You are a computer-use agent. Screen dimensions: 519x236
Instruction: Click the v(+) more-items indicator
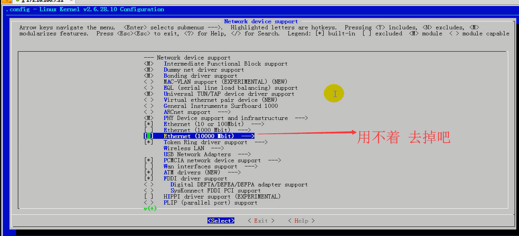(150, 208)
